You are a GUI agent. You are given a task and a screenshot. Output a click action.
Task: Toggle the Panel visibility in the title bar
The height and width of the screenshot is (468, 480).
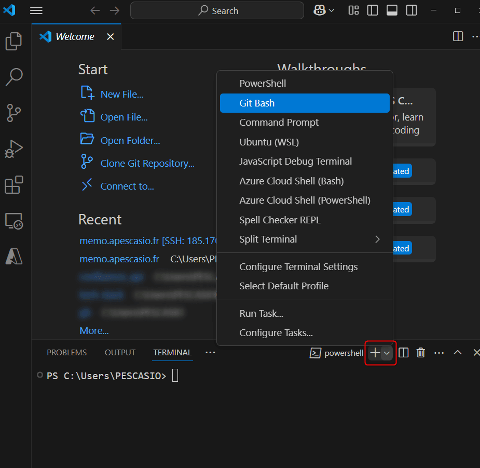coord(392,10)
